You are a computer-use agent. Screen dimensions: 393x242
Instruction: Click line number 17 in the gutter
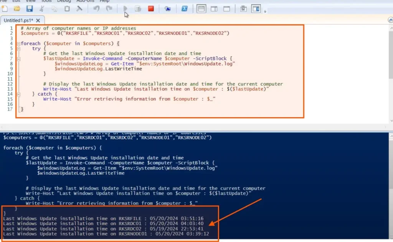10,109
